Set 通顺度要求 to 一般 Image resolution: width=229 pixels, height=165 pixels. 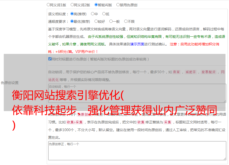[111, 22]
